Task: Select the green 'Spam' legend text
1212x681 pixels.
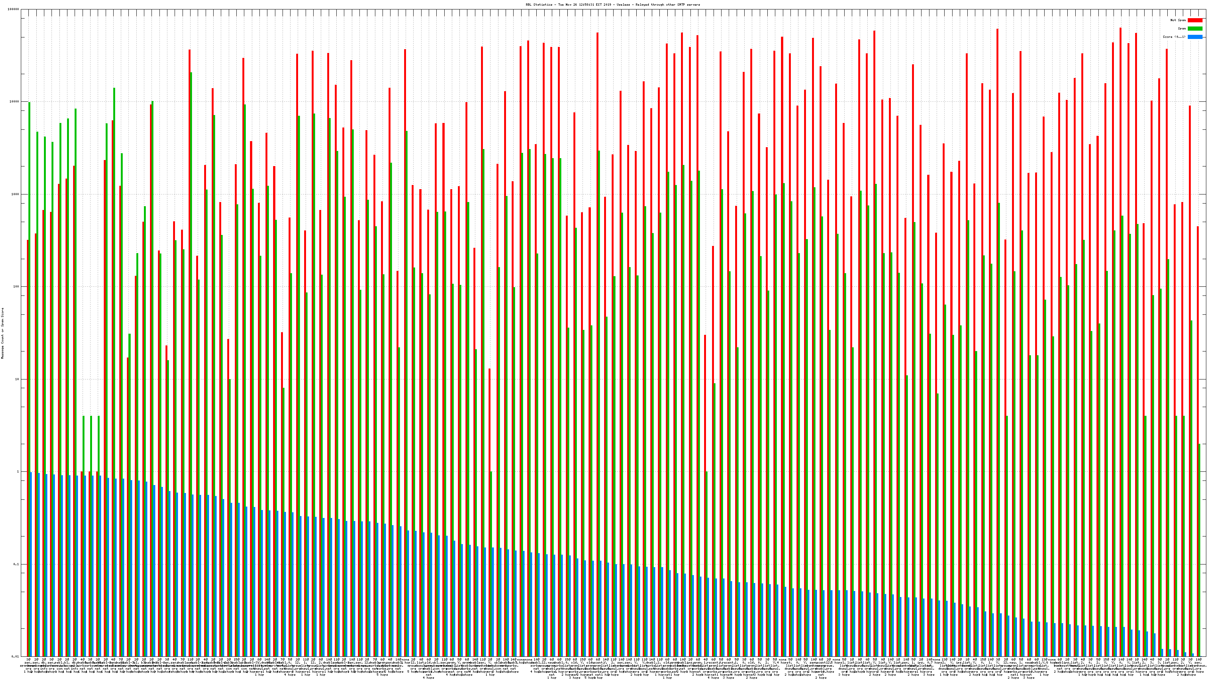Action: tap(1182, 29)
